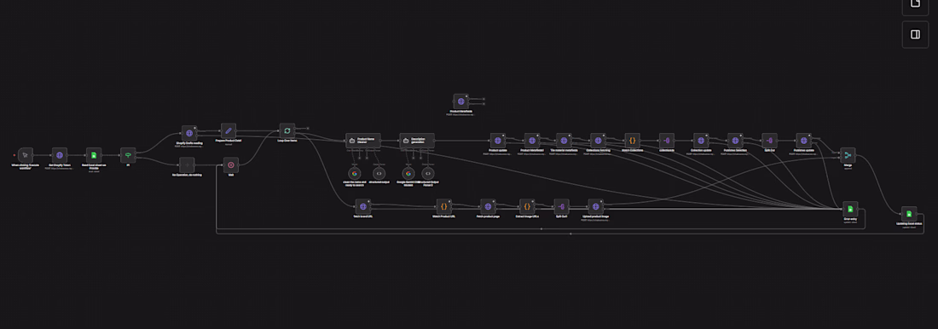Select the standalone Product Metafields node at top
Image resolution: width=938 pixels, height=329 pixels.
pyautogui.click(x=460, y=101)
